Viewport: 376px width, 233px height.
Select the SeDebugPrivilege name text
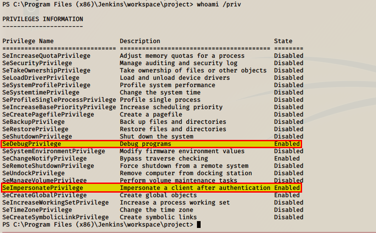click(32, 144)
